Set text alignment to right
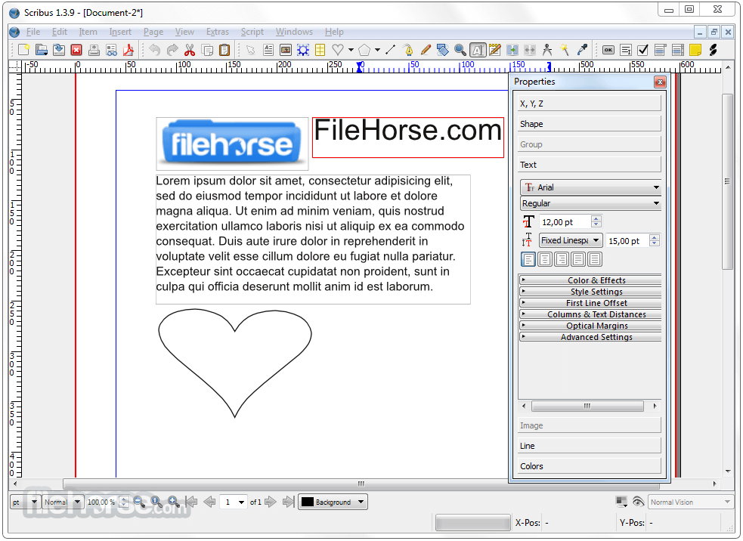The width and height of the screenshot is (743, 541). click(562, 260)
